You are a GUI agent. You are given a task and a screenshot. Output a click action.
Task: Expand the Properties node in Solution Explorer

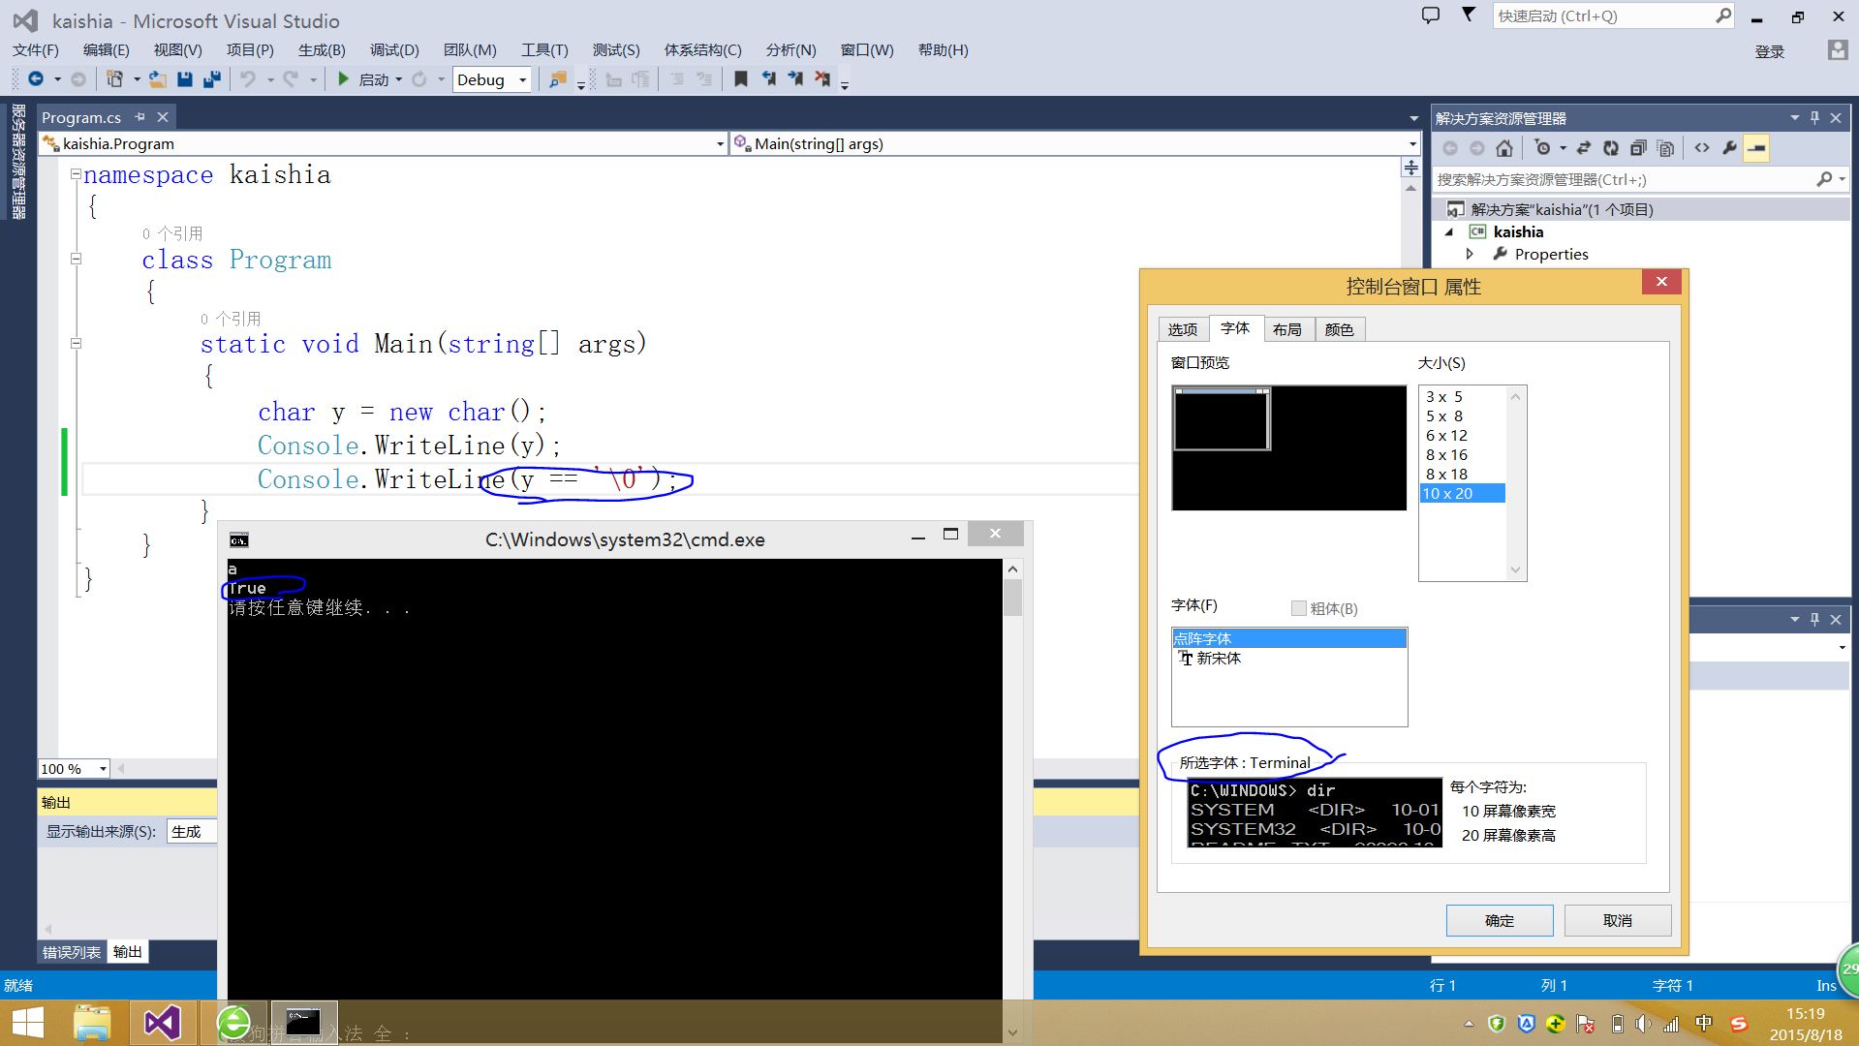1471,254
